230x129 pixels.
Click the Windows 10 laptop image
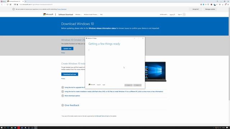156,72
